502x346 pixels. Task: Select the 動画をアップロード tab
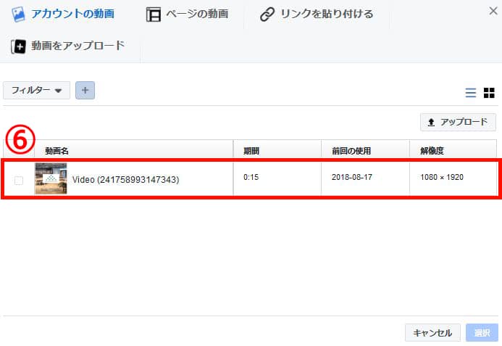click(x=78, y=46)
